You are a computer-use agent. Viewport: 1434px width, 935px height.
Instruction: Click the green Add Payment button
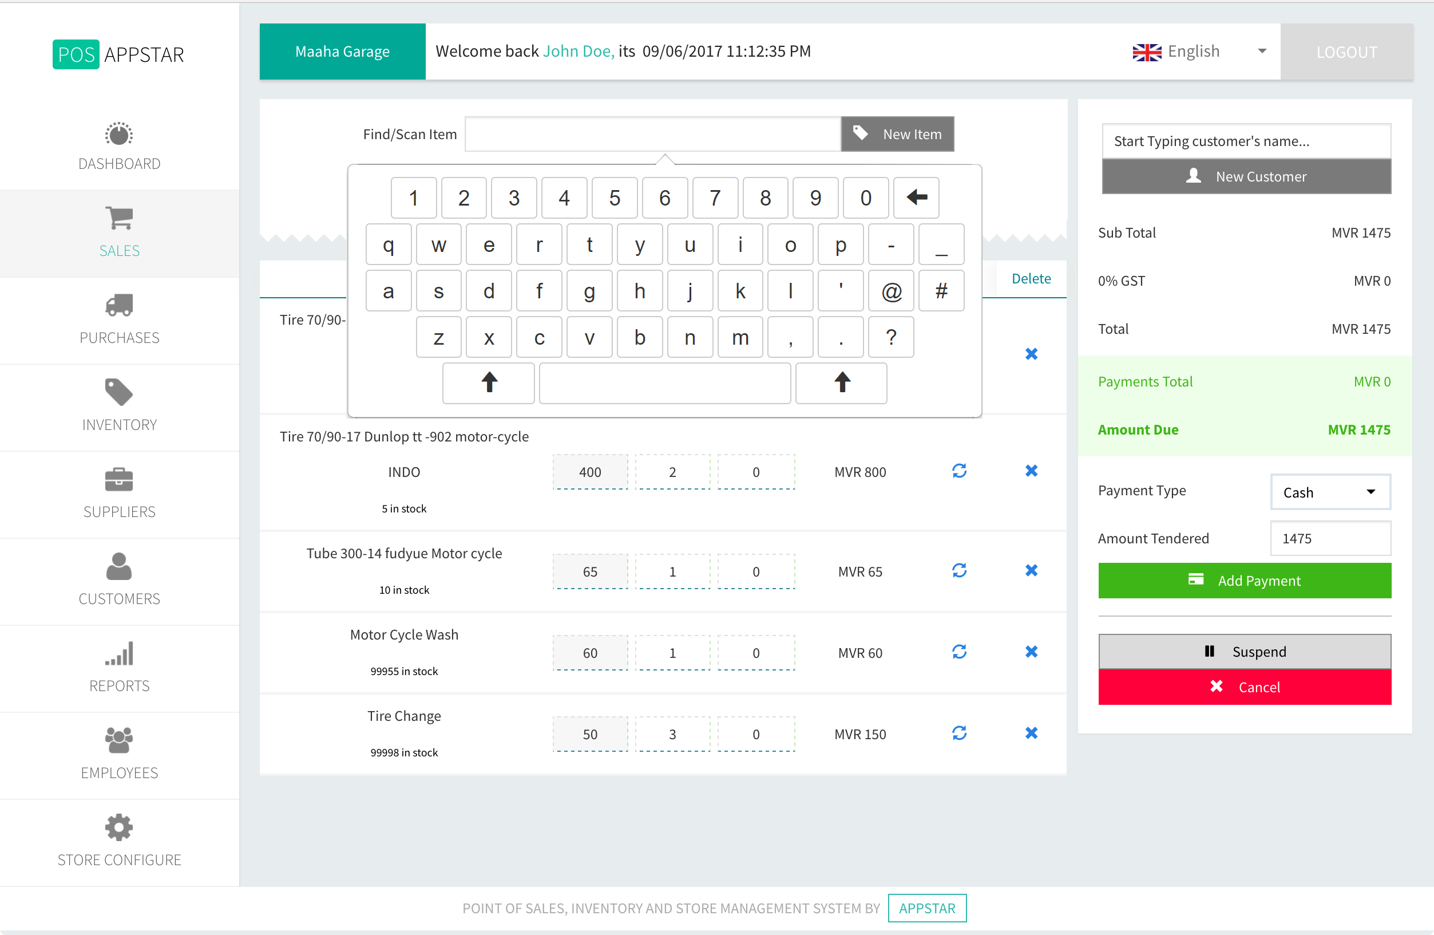1244,581
